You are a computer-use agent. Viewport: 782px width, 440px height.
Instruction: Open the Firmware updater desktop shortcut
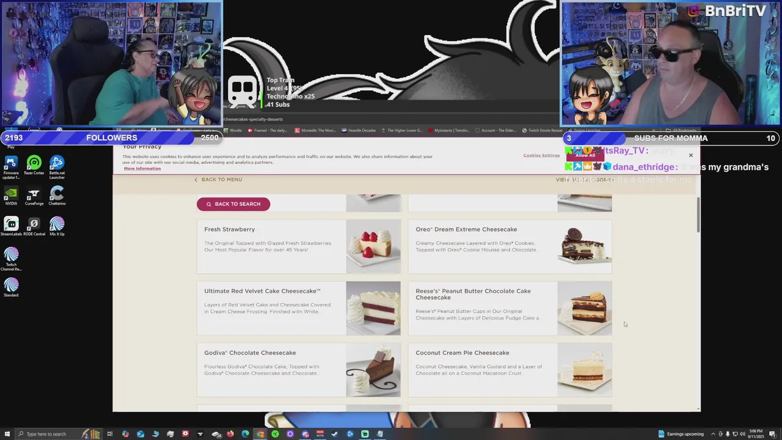[11, 167]
